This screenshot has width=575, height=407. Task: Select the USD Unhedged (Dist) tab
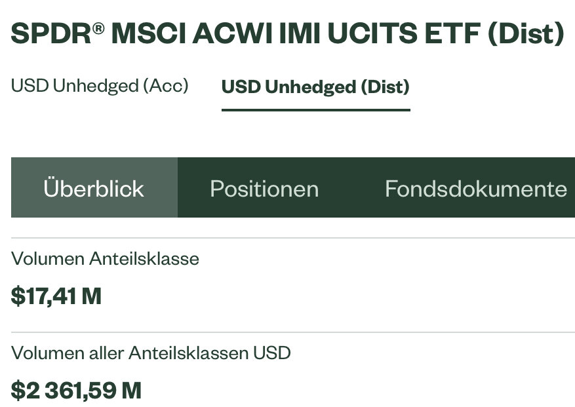(315, 87)
